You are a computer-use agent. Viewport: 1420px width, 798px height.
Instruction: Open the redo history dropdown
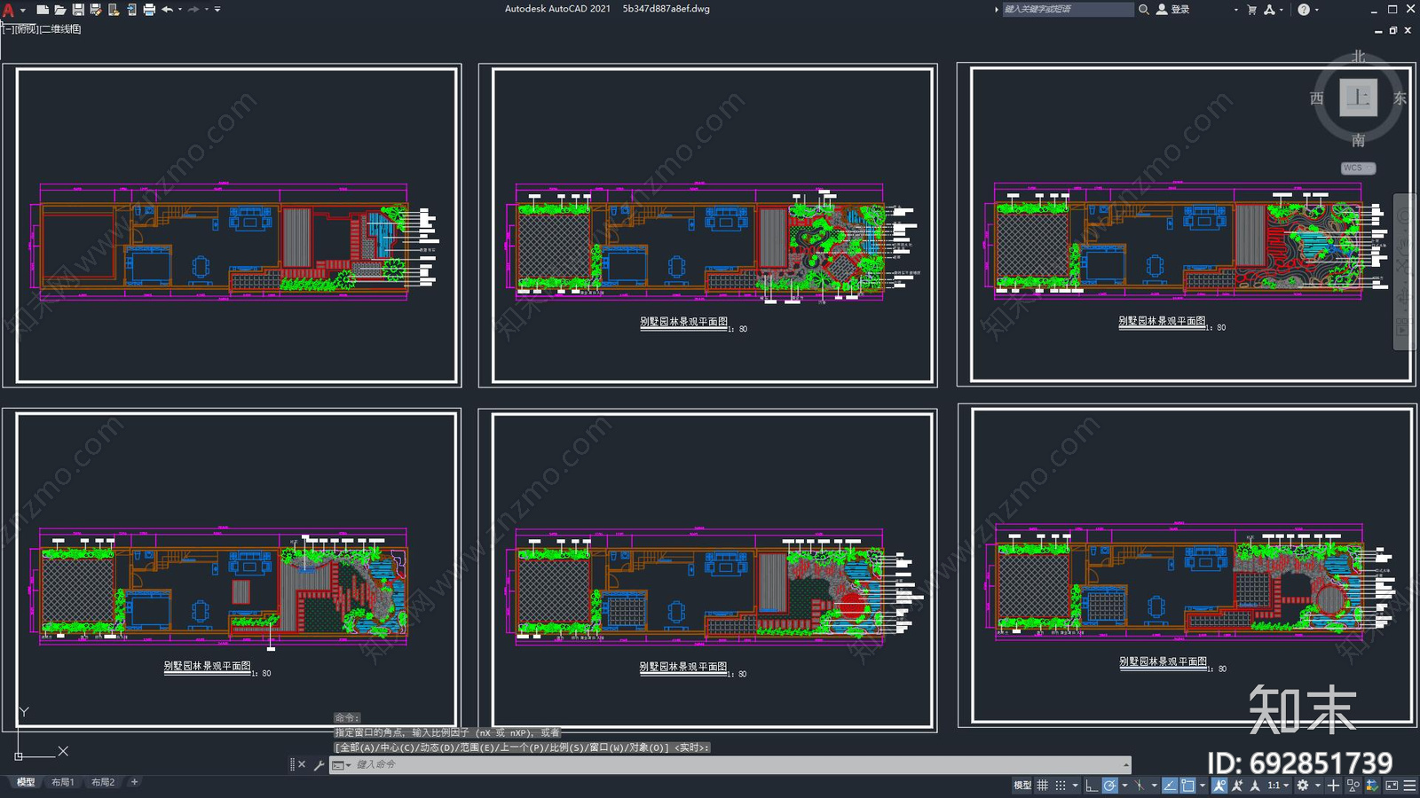pos(206,10)
